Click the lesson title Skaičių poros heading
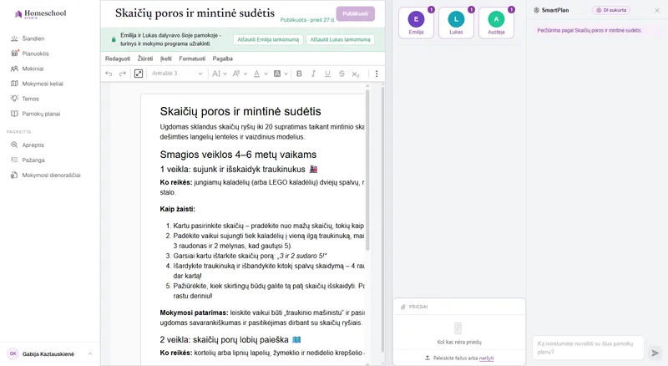 click(195, 13)
